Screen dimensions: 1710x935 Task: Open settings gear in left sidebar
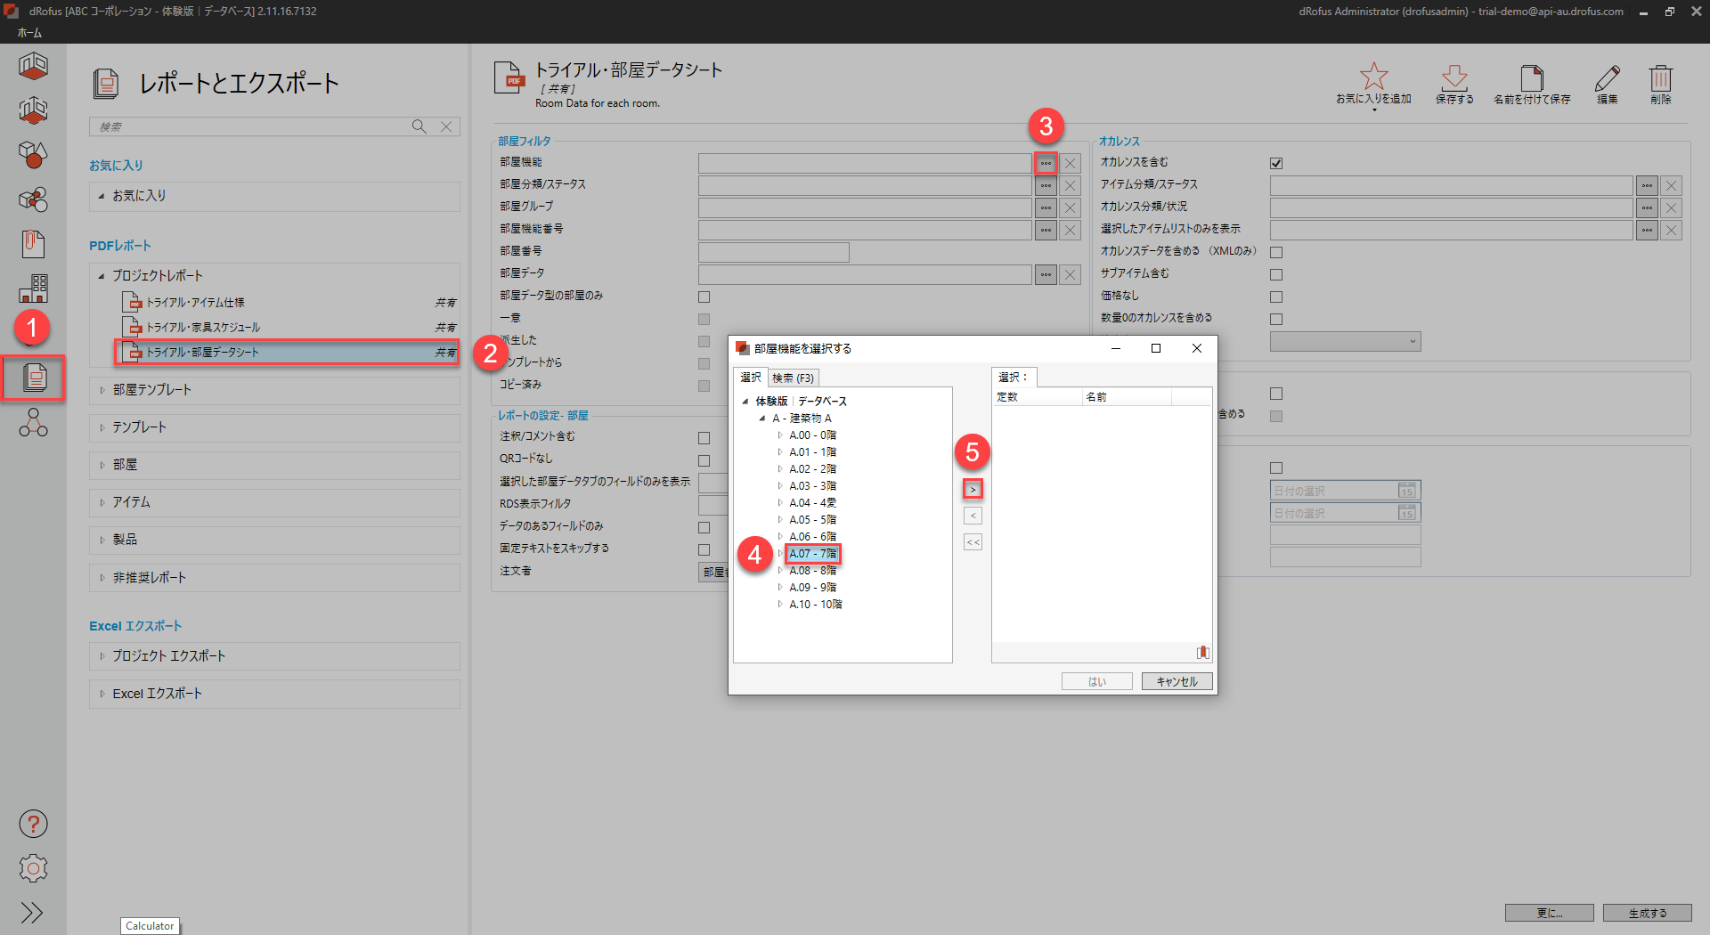point(33,868)
